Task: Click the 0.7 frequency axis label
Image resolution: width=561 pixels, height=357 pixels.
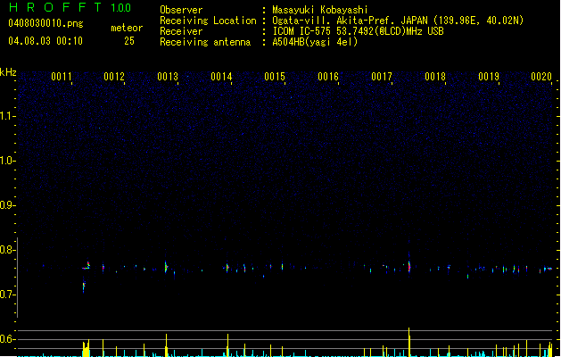Action: pos(7,295)
